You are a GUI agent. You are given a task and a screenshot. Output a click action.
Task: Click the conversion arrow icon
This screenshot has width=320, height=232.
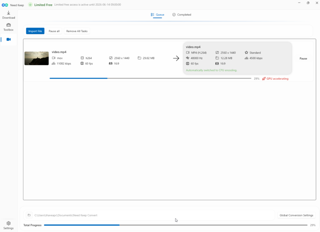point(176,58)
